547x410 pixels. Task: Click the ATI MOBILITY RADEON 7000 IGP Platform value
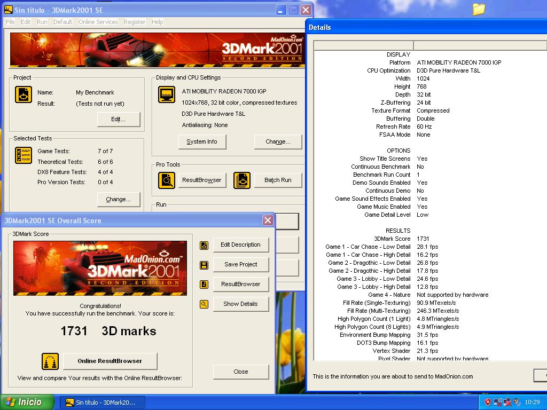pos(459,63)
